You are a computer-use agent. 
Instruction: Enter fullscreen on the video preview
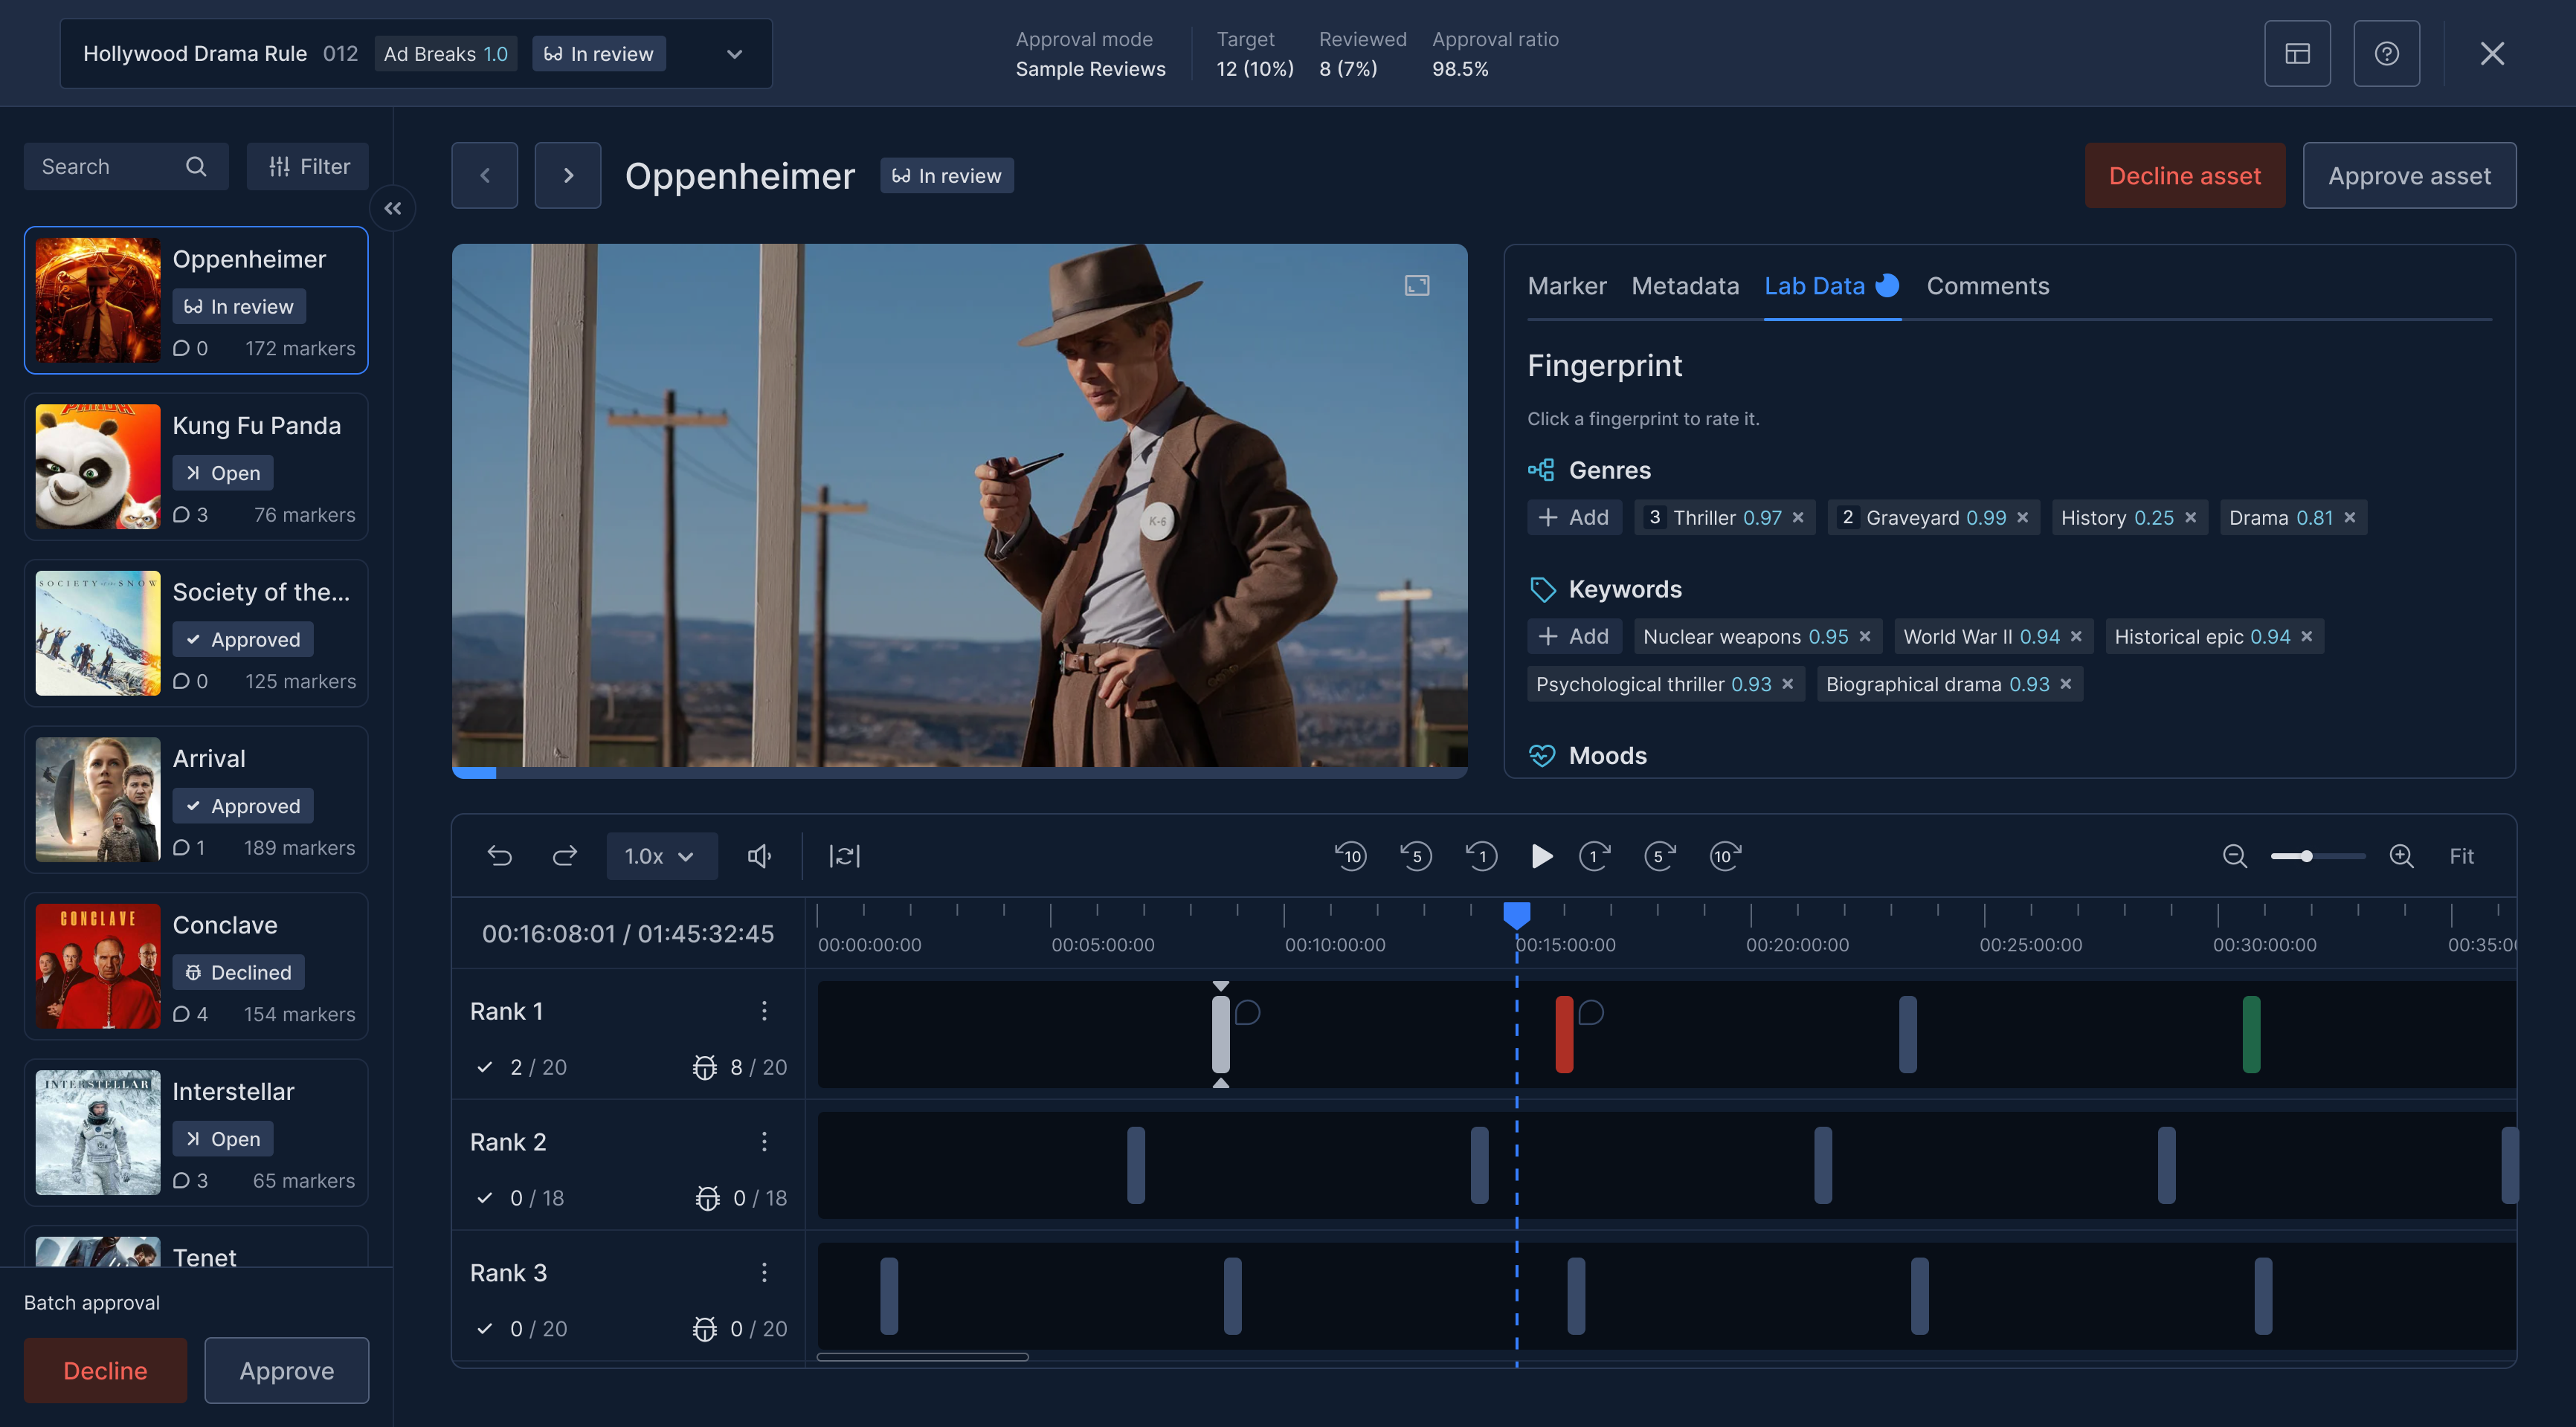(1416, 285)
